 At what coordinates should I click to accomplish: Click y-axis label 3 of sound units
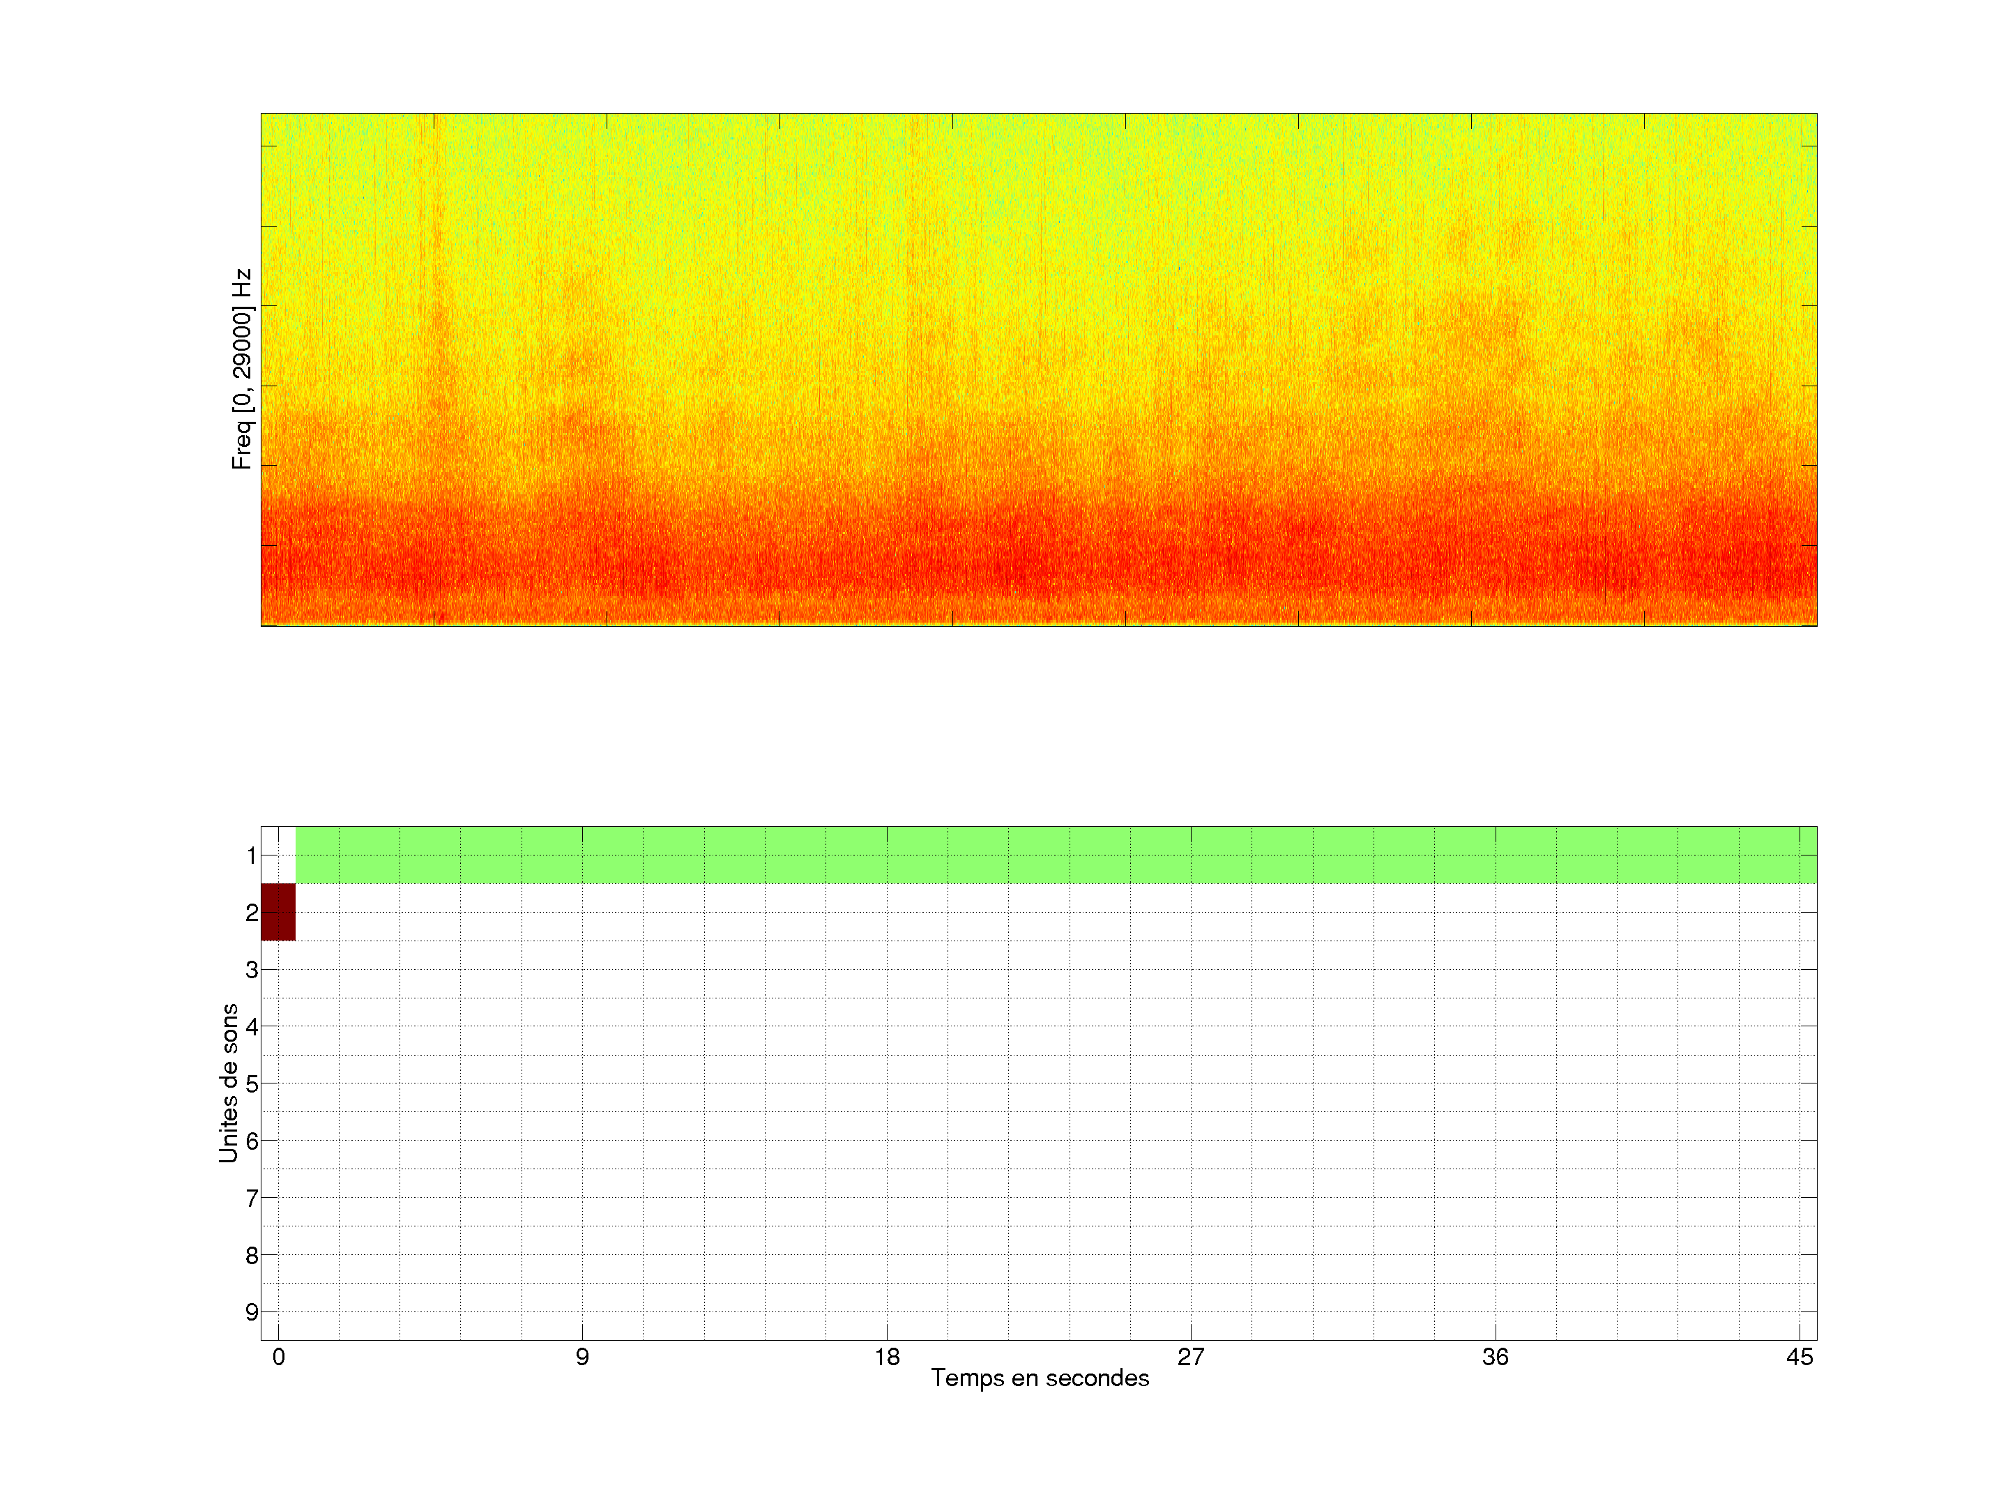click(x=252, y=970)
